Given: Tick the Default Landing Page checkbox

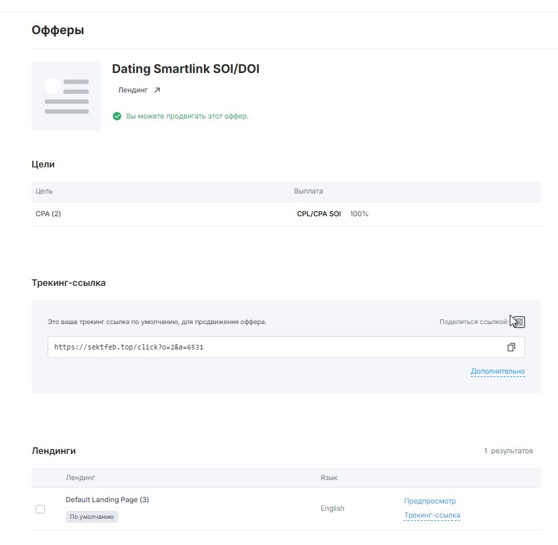Looking at the screenshot, I should click(x=40, y=509).
